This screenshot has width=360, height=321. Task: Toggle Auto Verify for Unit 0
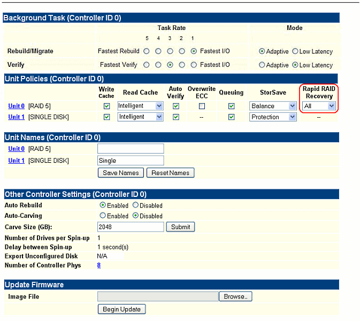(x=176, y=106)
